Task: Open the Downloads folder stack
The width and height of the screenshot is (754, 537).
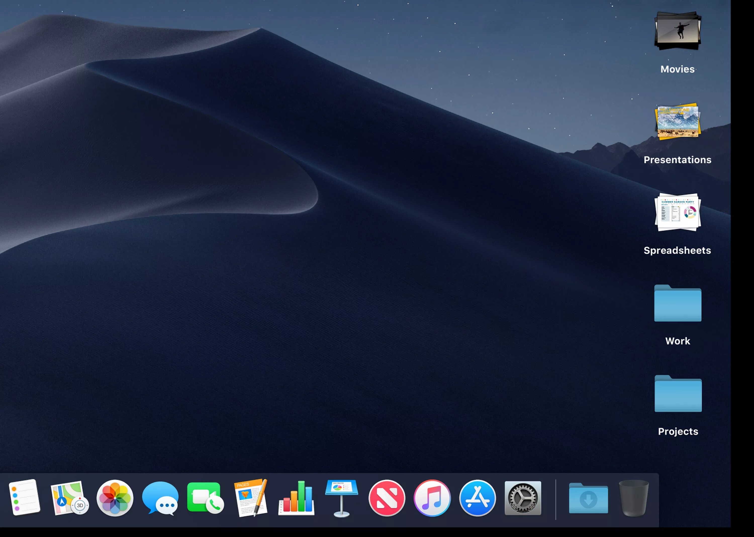Action: [x=588, y=499]
